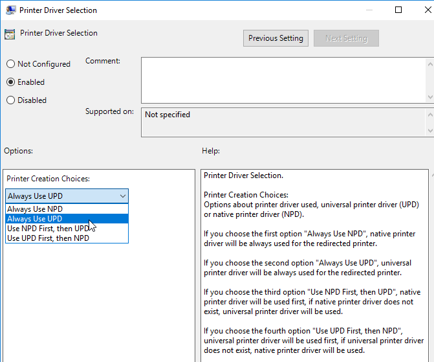Close the Printer Driver Selection dialog
This screenshot has width=434, height=362.
tap(428, 10)
